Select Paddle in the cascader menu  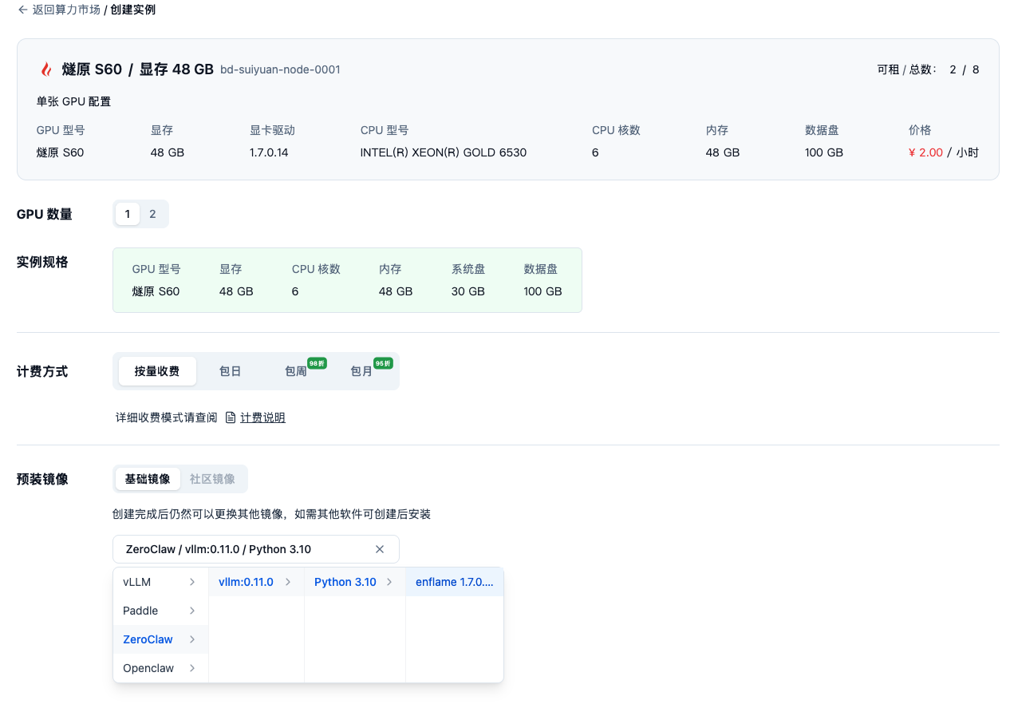[160, 611]
